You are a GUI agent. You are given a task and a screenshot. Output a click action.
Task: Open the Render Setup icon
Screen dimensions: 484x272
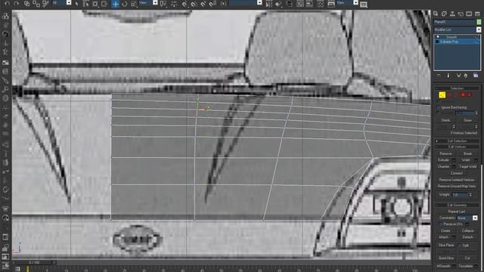coord(331,4)
